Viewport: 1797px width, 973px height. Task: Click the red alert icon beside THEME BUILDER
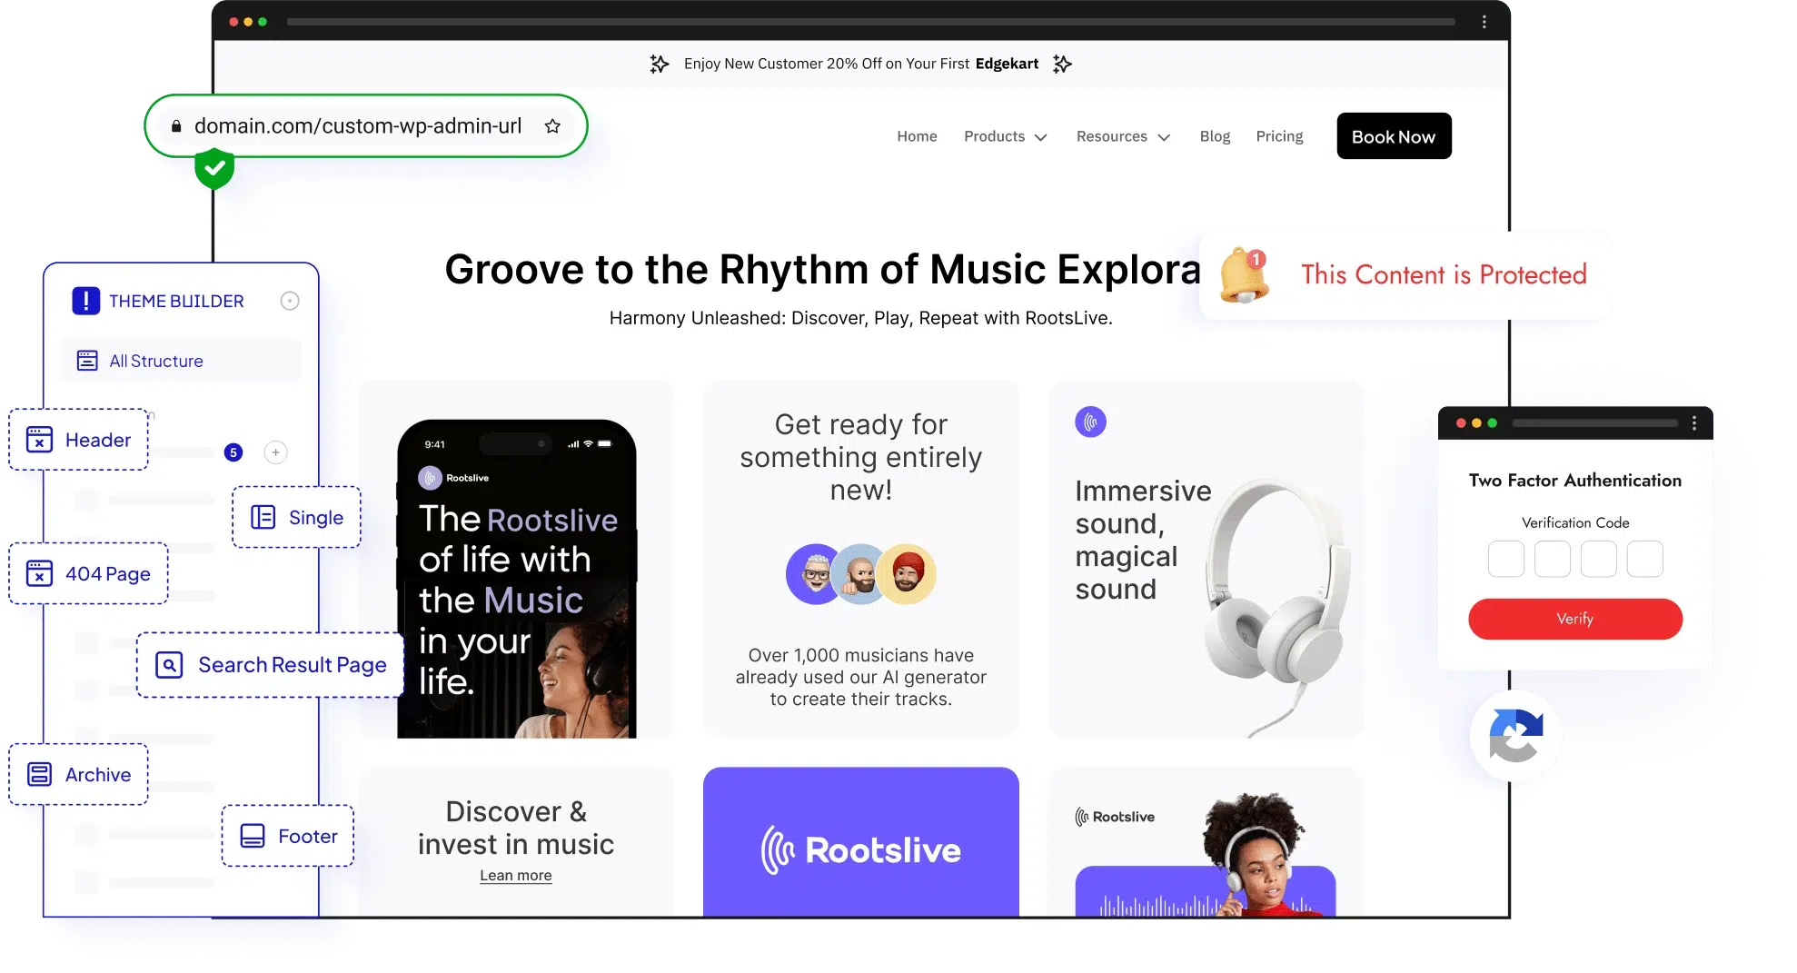tap(86, 301)
